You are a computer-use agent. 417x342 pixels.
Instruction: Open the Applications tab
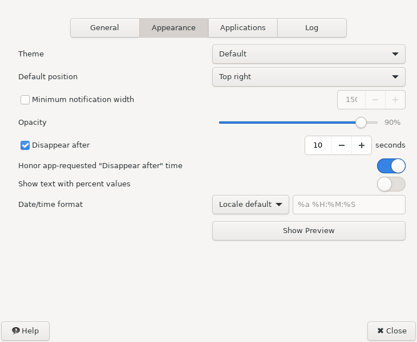click(x=242, y=28)
